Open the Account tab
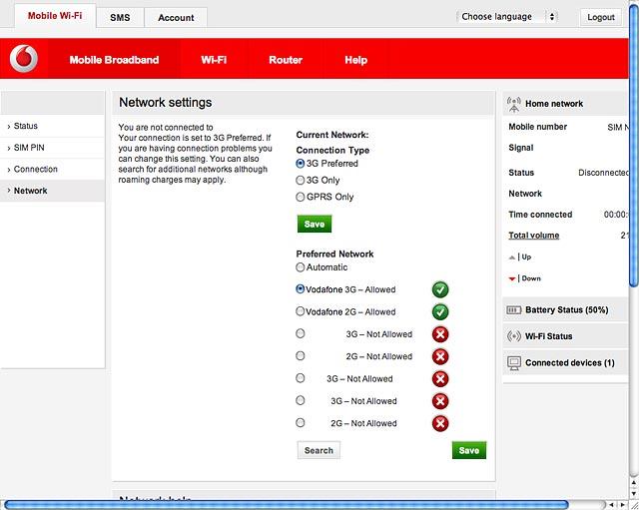 pyautogui.click(x=176, y=18)
